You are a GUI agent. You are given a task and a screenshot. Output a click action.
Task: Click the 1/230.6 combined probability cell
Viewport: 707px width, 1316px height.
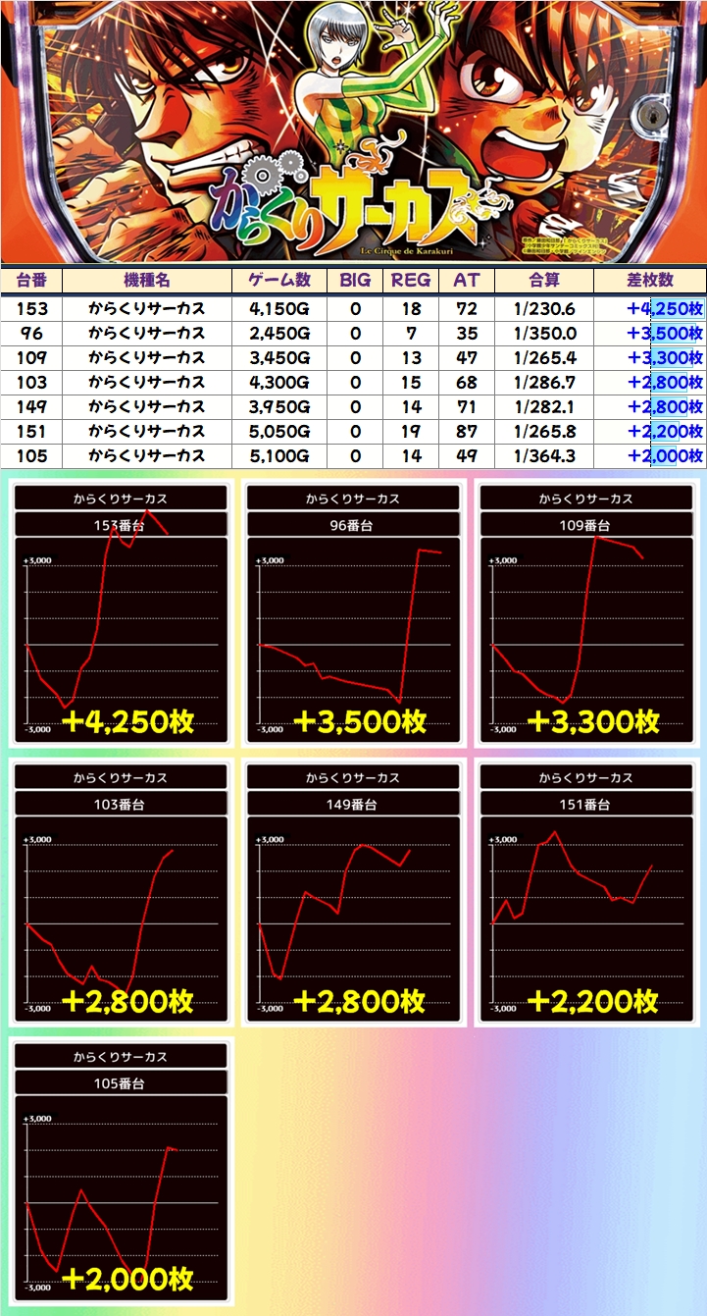click(543, 309)
